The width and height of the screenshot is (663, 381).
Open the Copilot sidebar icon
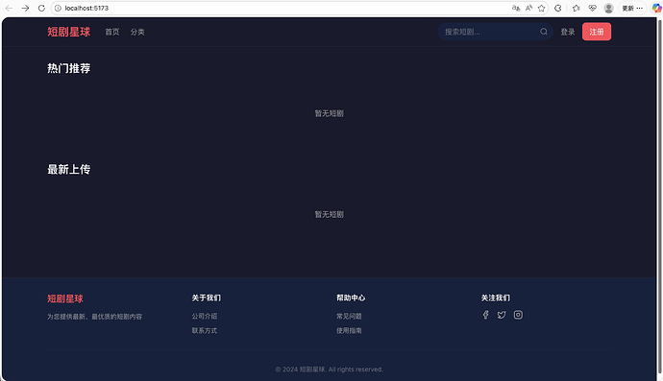[x=656, y=8]
